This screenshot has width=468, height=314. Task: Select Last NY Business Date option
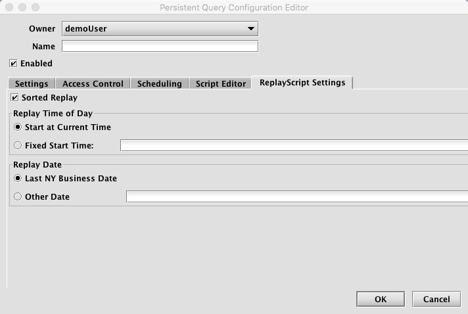(18, 178)
